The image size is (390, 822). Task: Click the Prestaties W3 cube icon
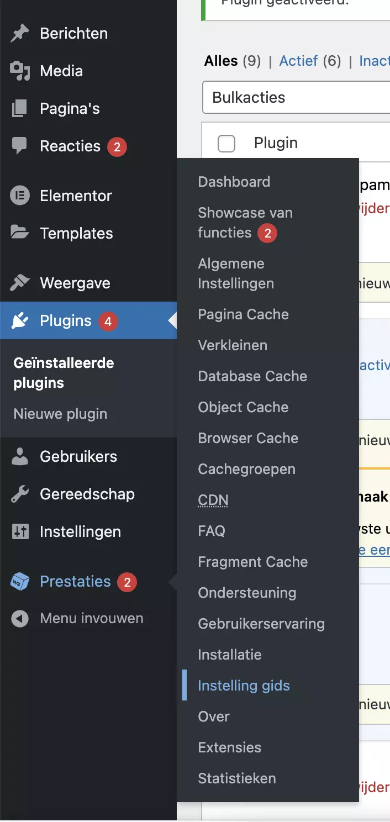[20, 582]
